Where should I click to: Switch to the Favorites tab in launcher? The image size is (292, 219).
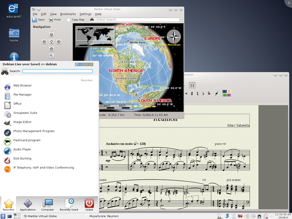pyautogui.click(x=8, y=204)
